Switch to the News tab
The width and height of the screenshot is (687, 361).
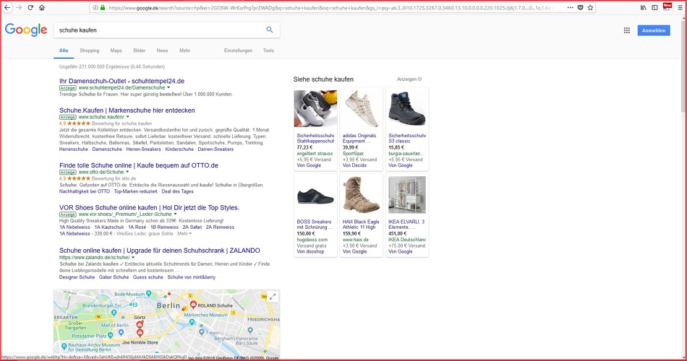162,51
